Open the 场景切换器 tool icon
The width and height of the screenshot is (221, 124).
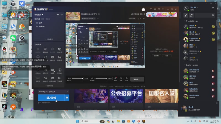52,78
